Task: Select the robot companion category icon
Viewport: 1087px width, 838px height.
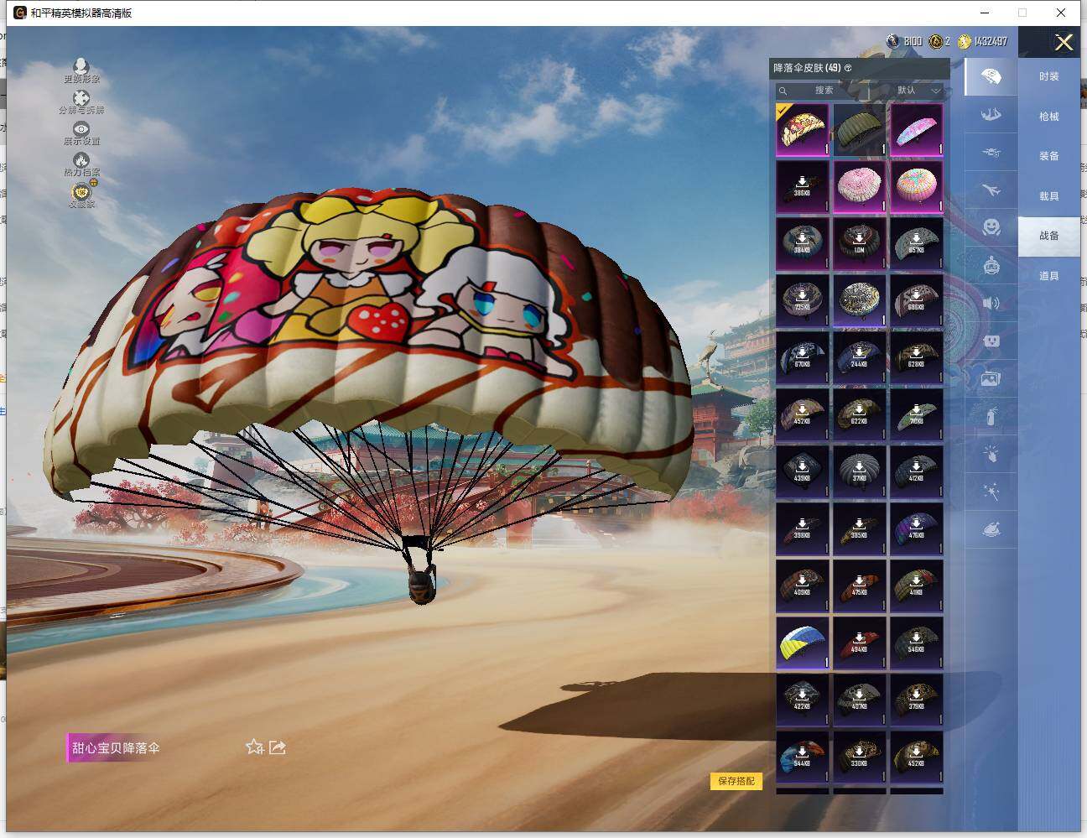Action: [x=991, y=266]
